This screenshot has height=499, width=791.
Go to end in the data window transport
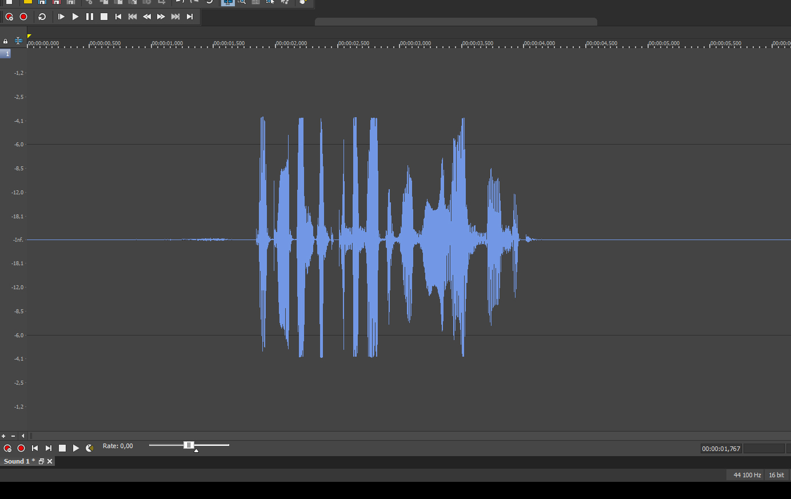[49, 449]
